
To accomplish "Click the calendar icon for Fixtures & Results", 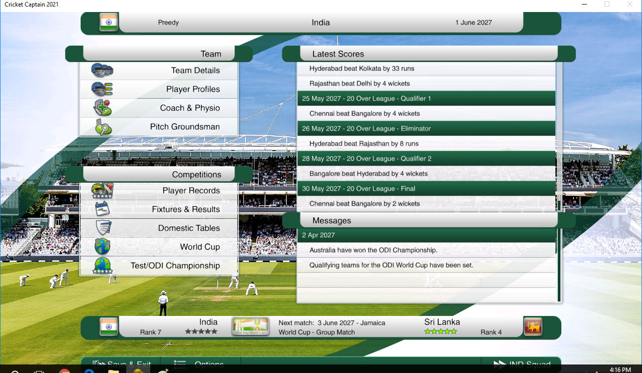I will click(102, 209).
